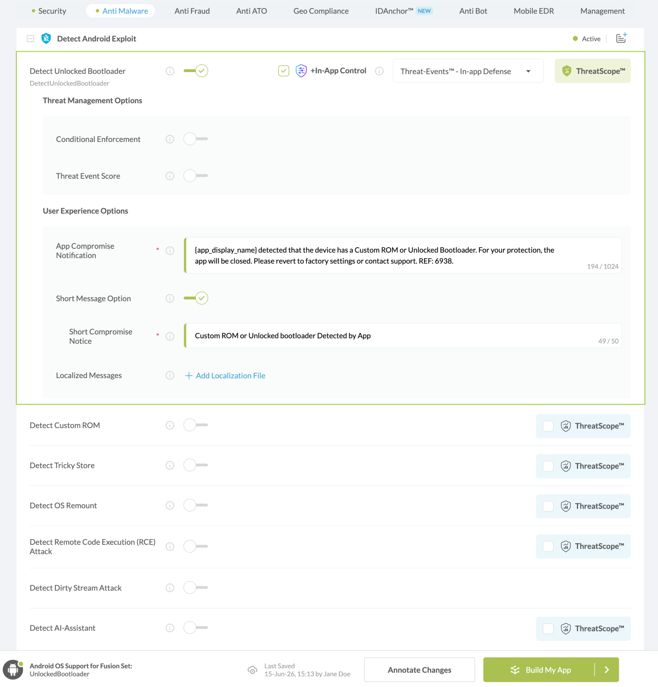Click ThreatScope shield icon in OS Remount row
Image resolution: width=658 pixels, height=687 pixels.
(565, 506)
